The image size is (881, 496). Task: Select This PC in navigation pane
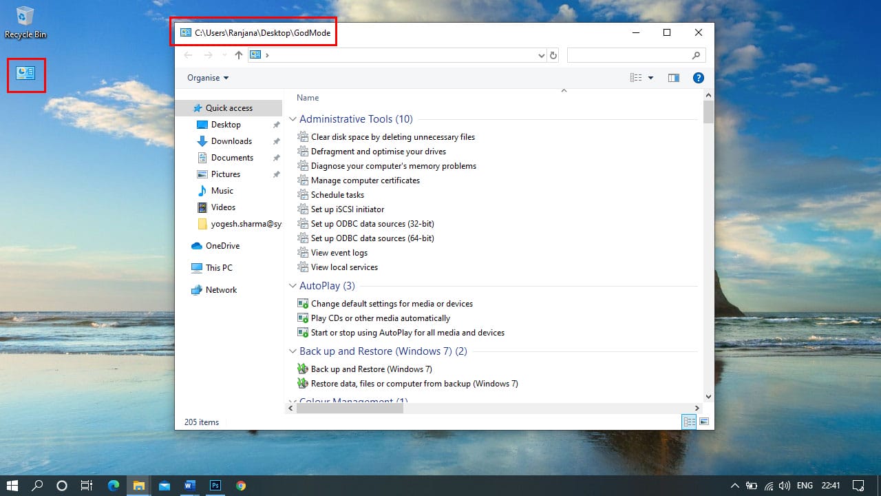(x=219, y=268)
